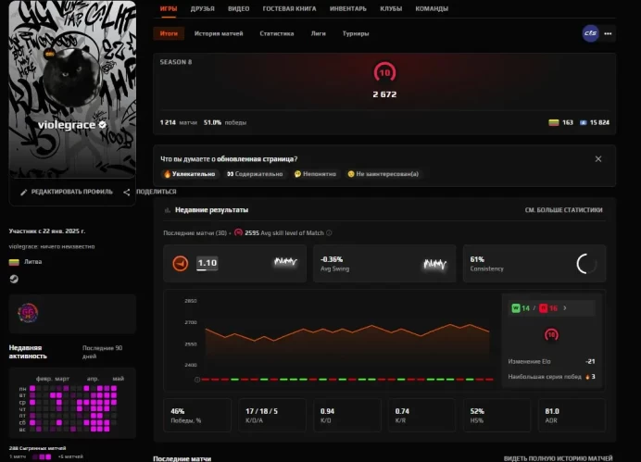Click the 46% Победы stat card

[x=197, y=416]
